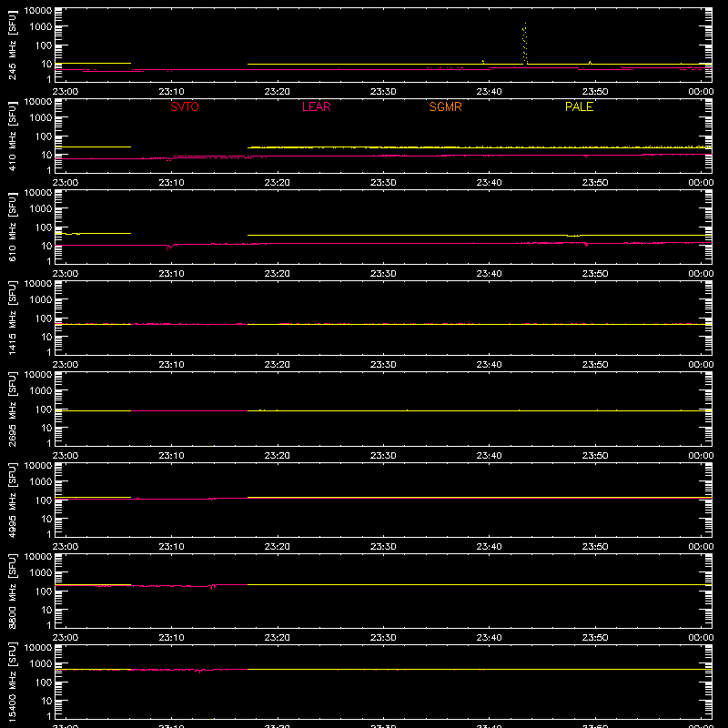This screenshot has height=728, width=728.
Task: Click the 10000 y-axis value on 245 MHz panel
Action: (x=38, y=11)
